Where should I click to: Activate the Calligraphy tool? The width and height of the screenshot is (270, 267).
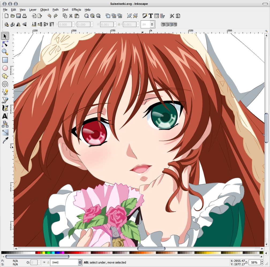5,108
